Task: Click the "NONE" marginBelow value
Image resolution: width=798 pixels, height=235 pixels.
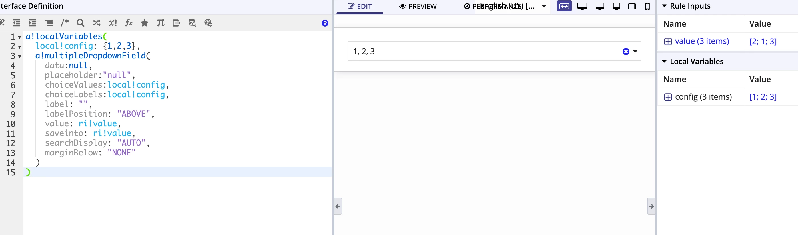Action: pyautogui.click(x=121, y=153)
